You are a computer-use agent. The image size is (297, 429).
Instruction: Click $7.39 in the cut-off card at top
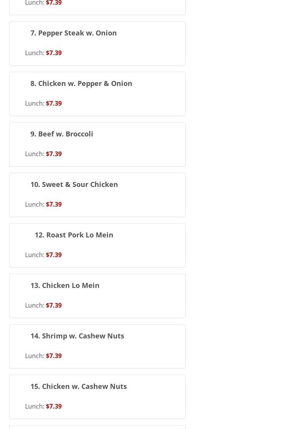pyautogui.click(x=54, y=3)
